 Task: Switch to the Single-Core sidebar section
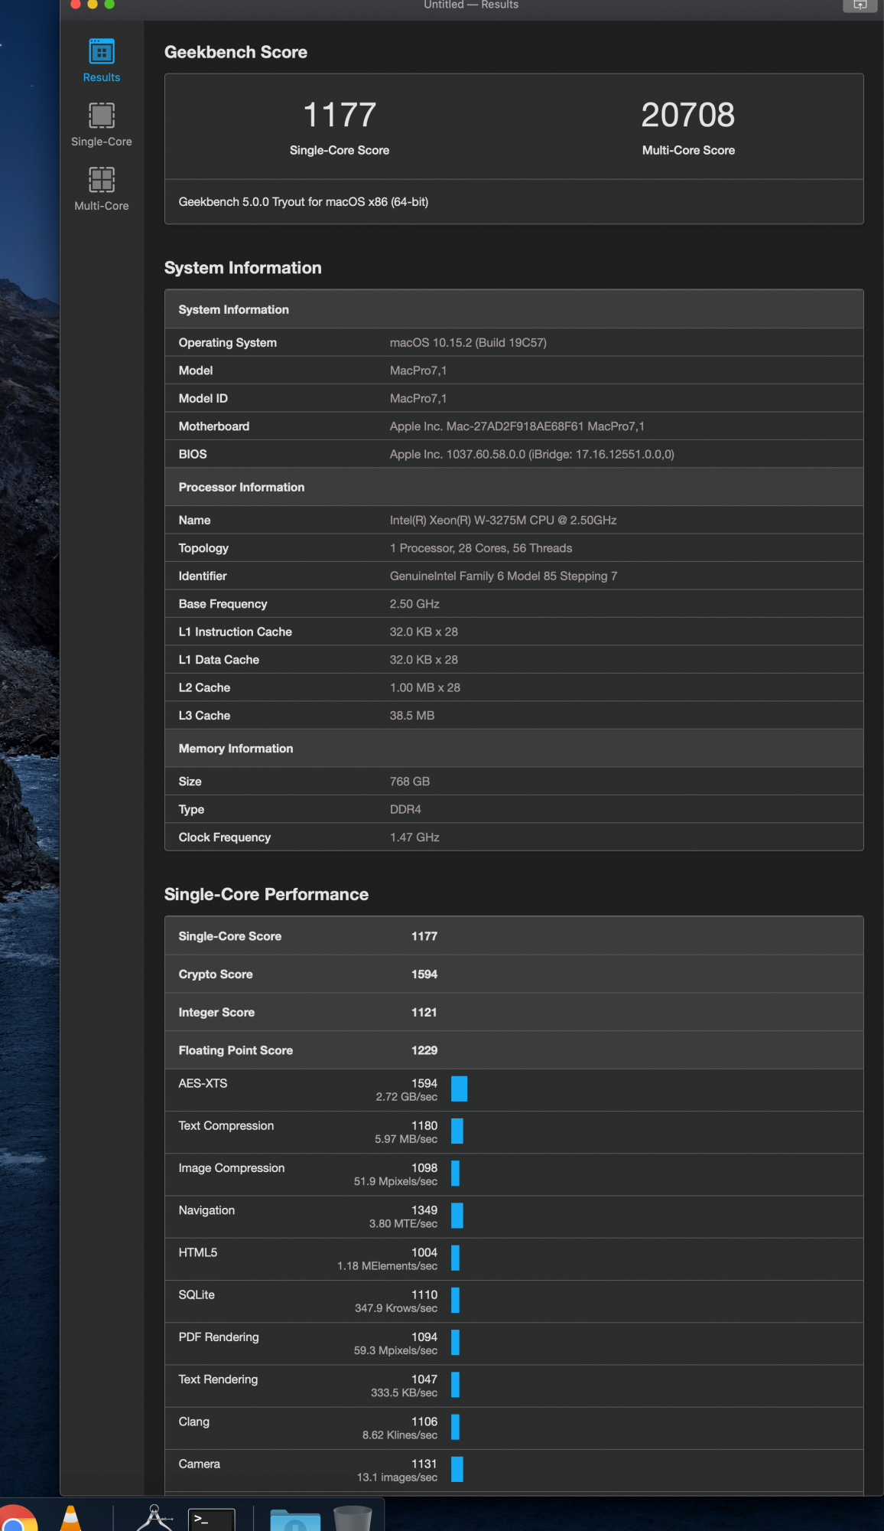coord(102,125)
